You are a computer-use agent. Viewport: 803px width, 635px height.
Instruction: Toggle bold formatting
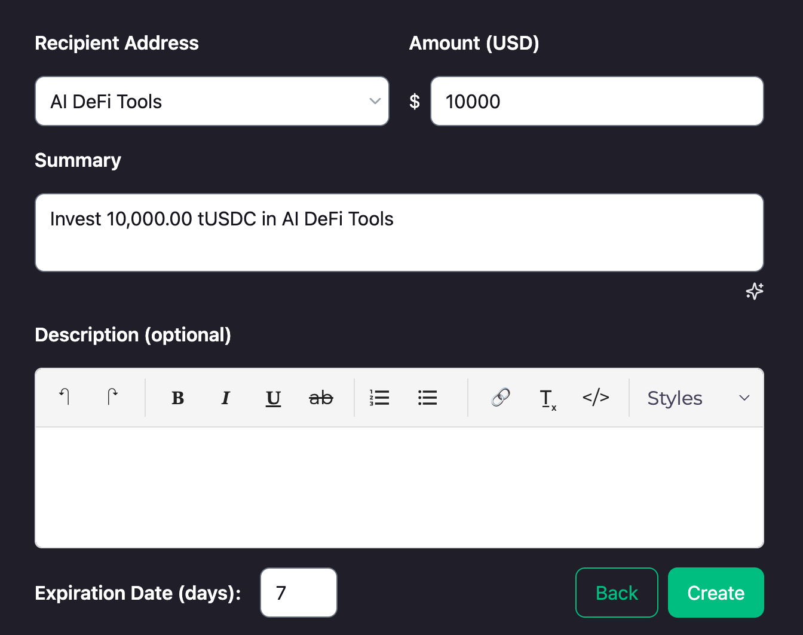click(x=177, y=398)
